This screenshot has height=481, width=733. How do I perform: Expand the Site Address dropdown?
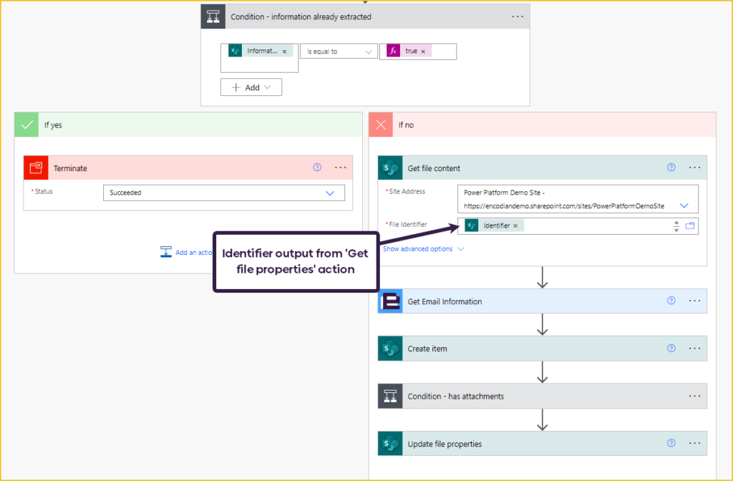(x=684, y=205)
